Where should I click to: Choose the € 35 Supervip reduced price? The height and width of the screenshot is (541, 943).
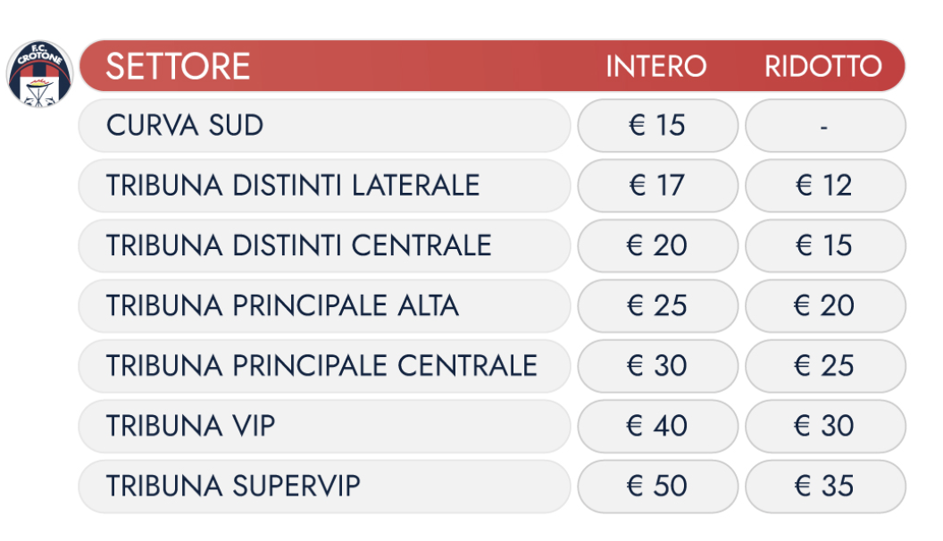[x=824, y=487]
